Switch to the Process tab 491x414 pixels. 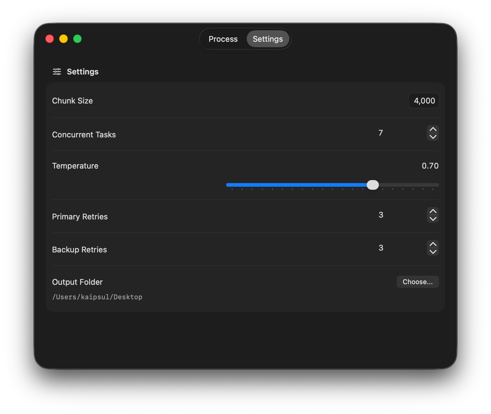point(223,39)
